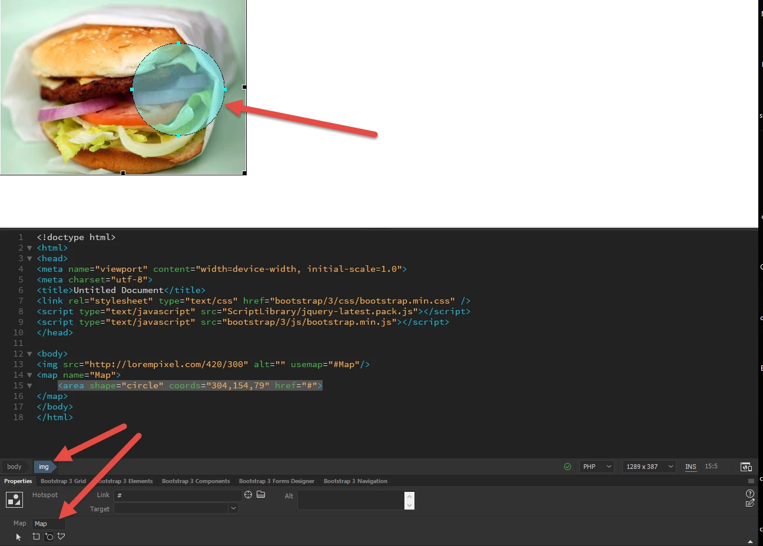Image resolution: width=763 pixels, height=546 pixels.
Task: Switch to the Bootstrap 3 Components tab
Action: pyautogui.click(x=196, y=481)
